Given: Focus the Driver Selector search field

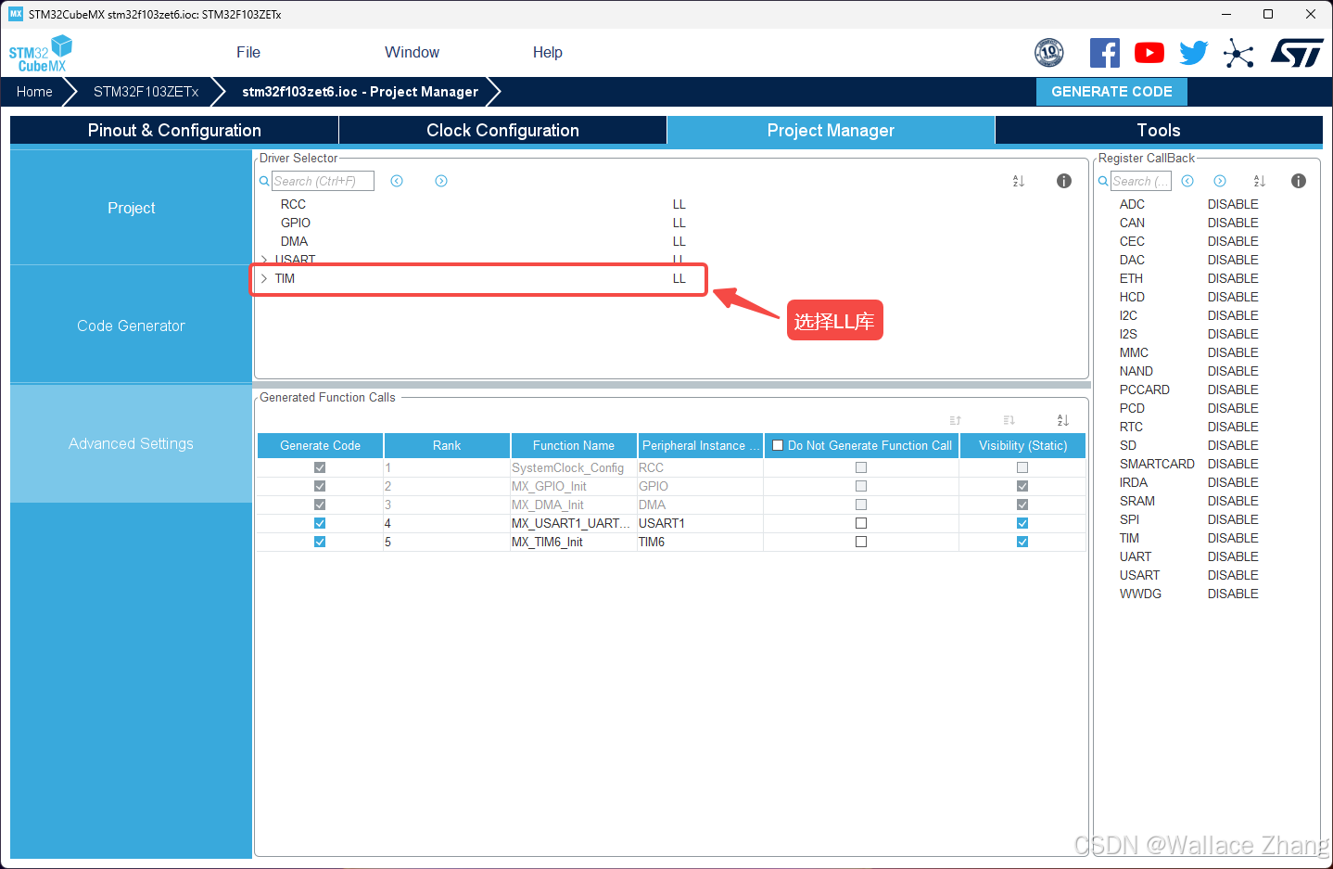Looking at the screenshot, I should tap(323, 181).
